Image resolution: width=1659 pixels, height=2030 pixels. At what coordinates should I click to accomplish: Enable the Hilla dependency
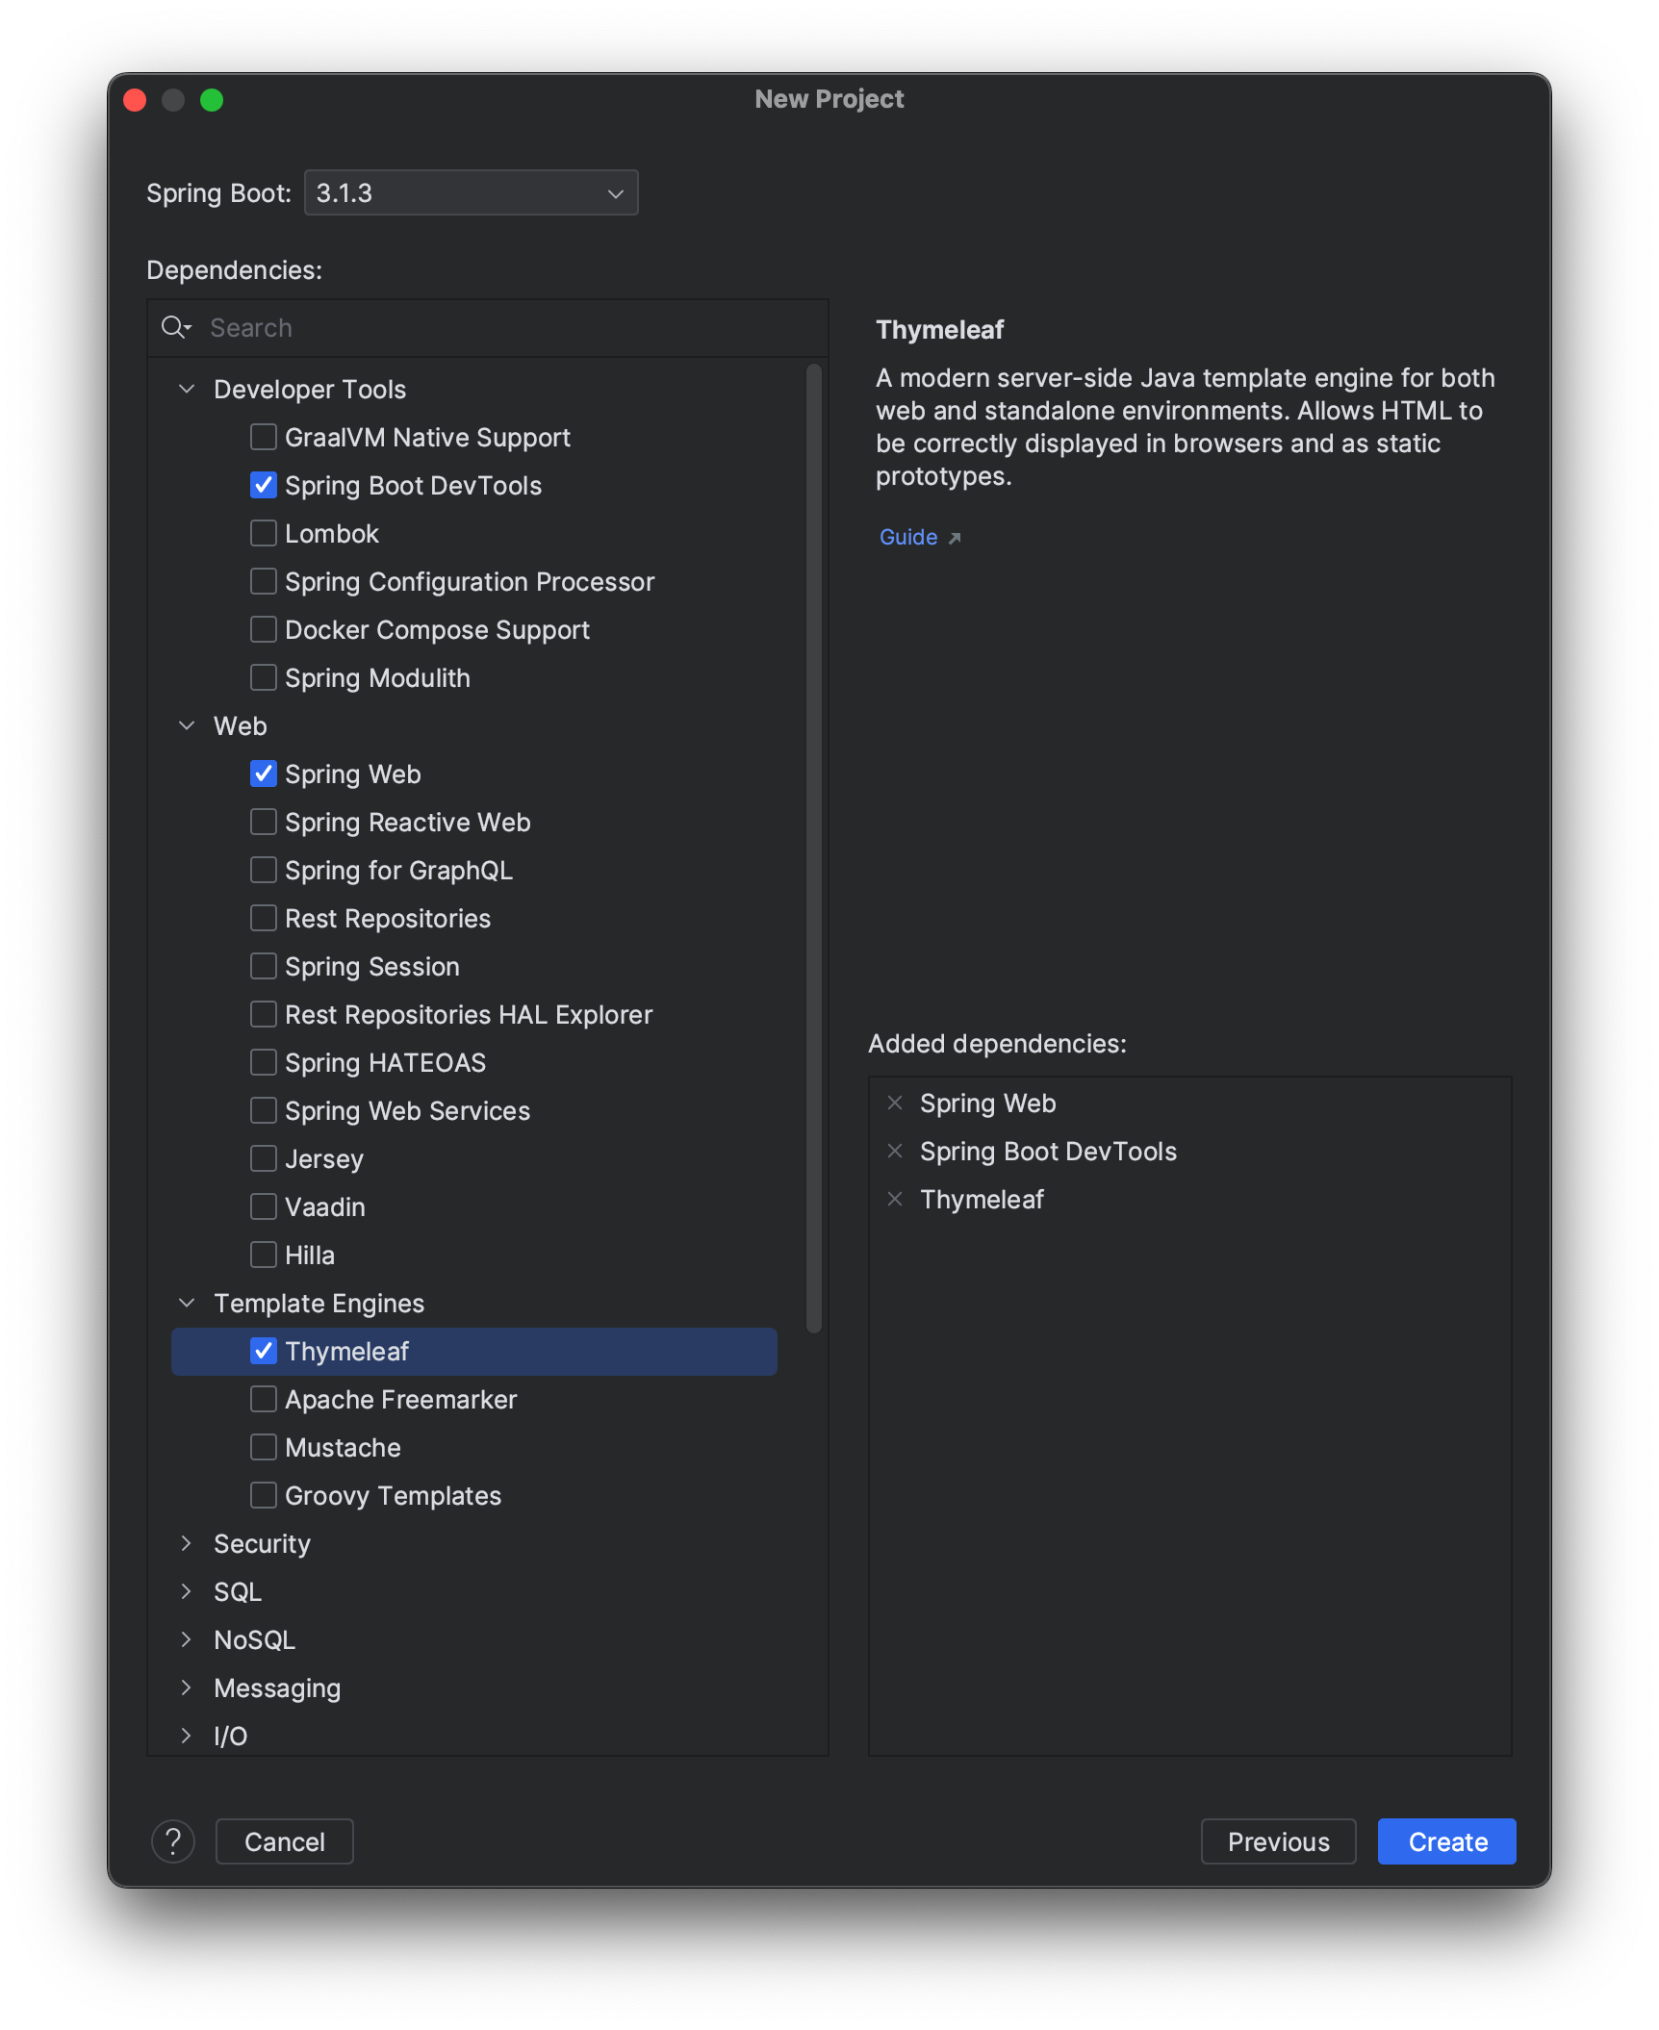point(264,1255)
